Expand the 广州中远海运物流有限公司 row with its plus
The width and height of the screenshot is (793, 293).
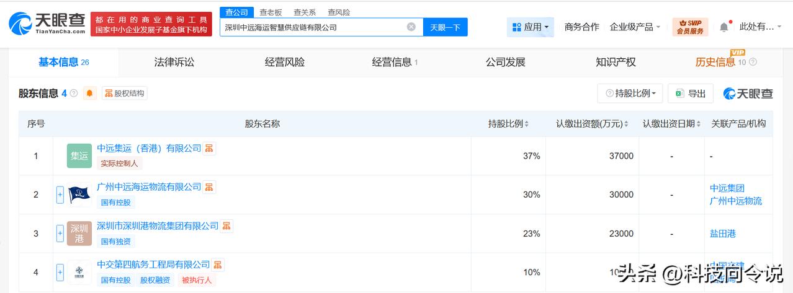pyautogui.click(x=60, y=195)
